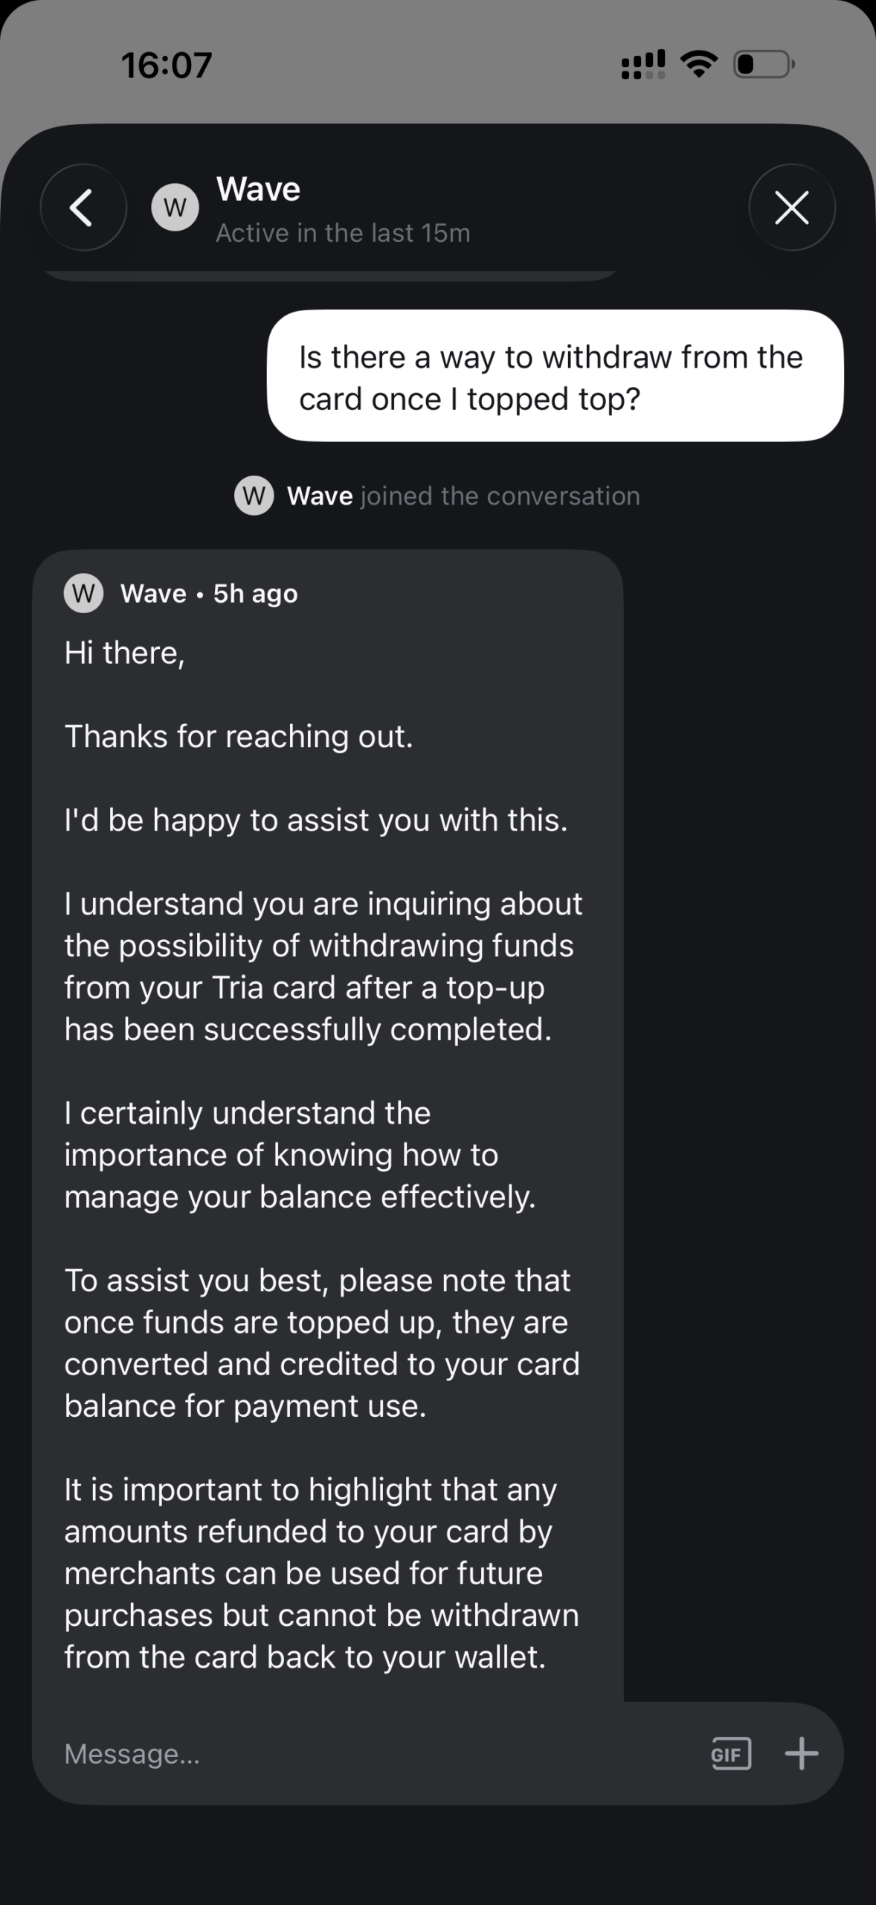Open the GIF picker
The image size is (876, 1905).
731,1754
